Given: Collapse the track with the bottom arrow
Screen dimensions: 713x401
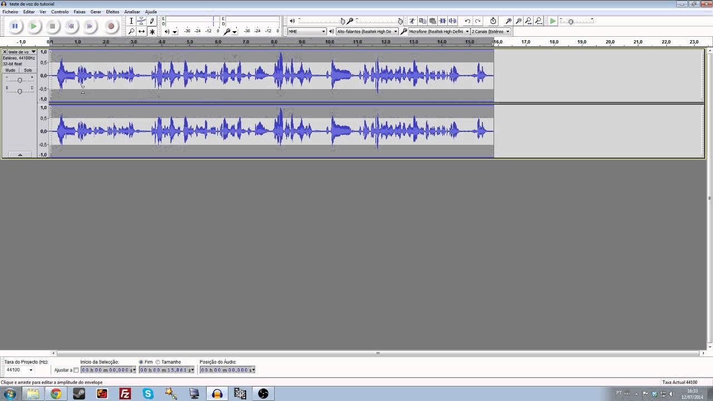Looking at the screenshot, I should [x=20, y=154].
